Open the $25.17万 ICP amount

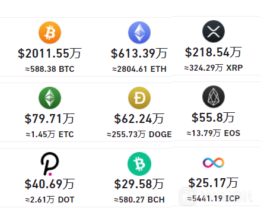[214, 183]
